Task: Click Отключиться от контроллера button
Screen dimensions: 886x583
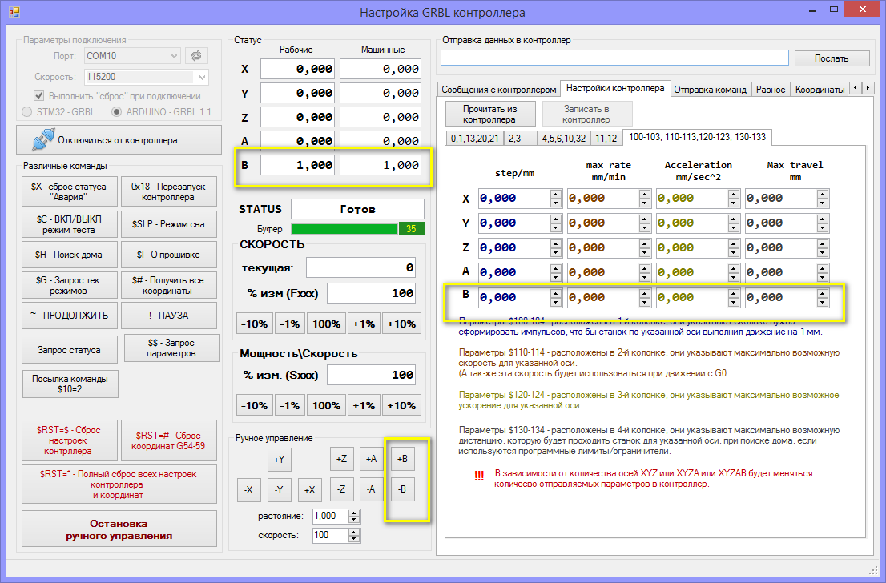Action: click(x=119, y=139)
